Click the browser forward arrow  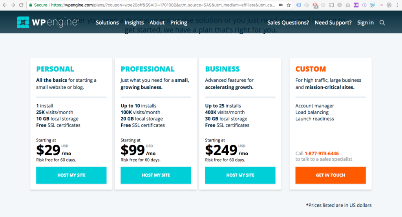click(x=13, y=5)
